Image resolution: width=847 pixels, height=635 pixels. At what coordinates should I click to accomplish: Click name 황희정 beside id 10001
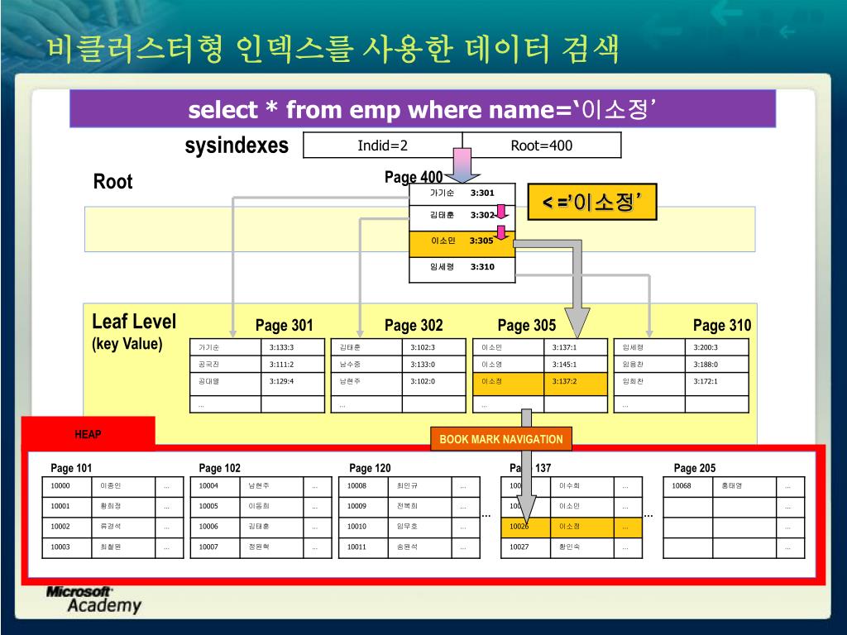click(x=110, y=507)
